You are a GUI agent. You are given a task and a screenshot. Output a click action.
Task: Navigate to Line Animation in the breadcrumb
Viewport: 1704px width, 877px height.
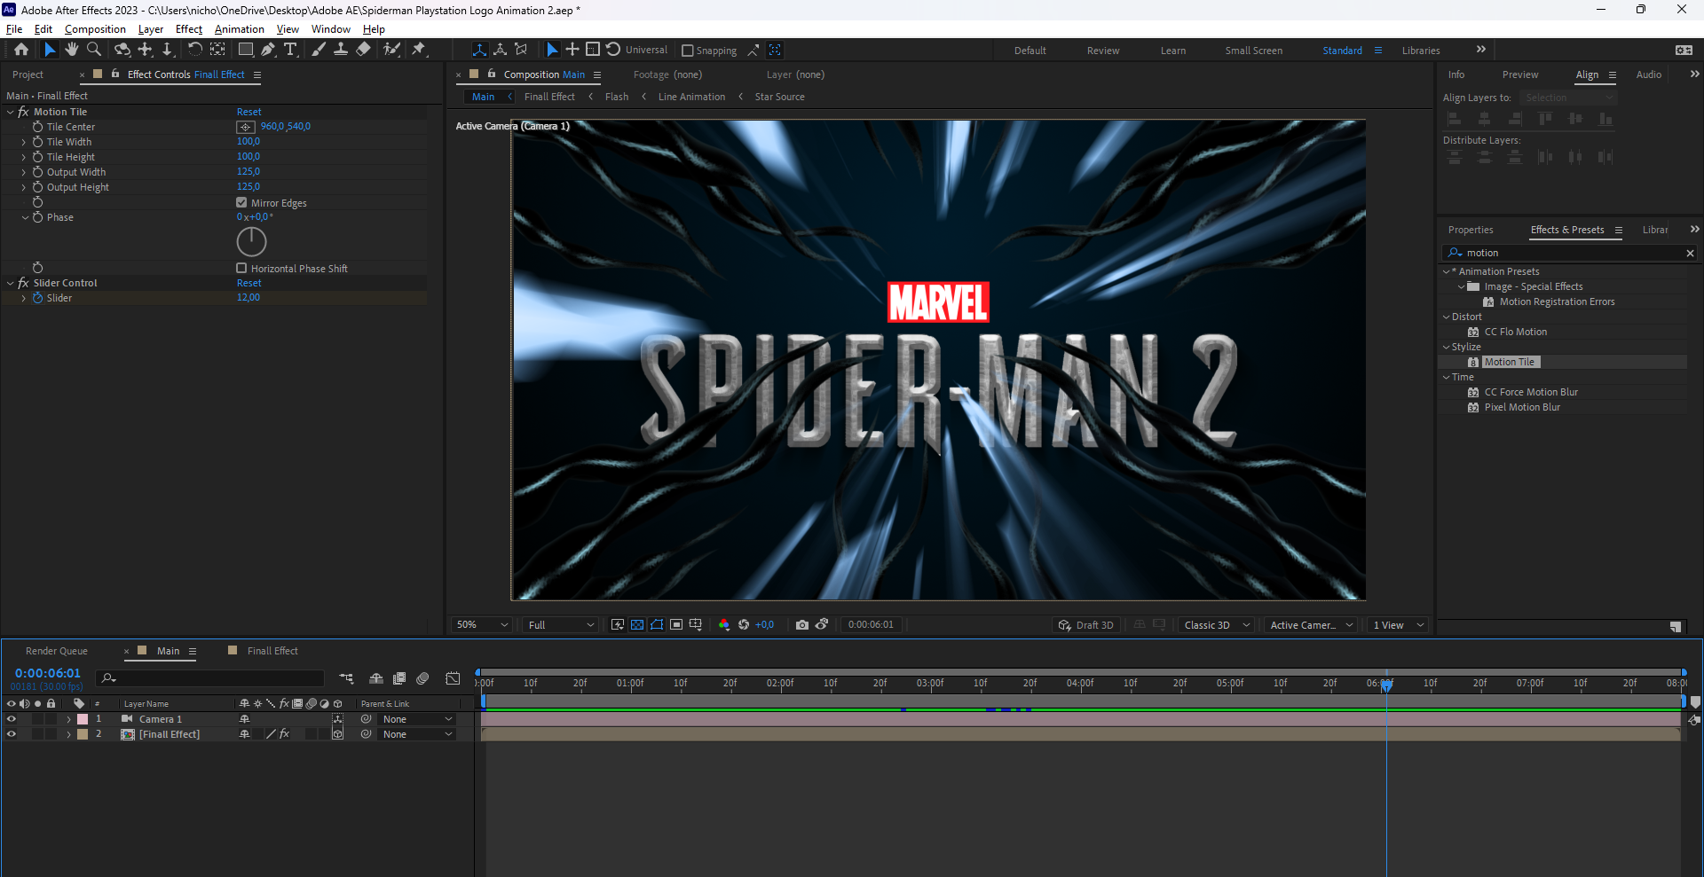click(x=691, y=97)
